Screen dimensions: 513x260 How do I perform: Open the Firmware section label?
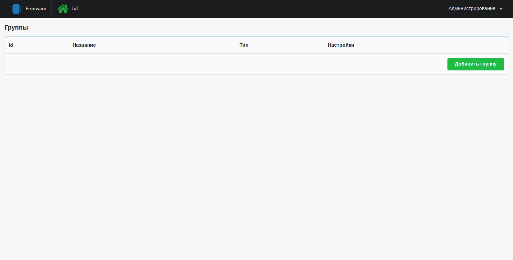(36, 9)
